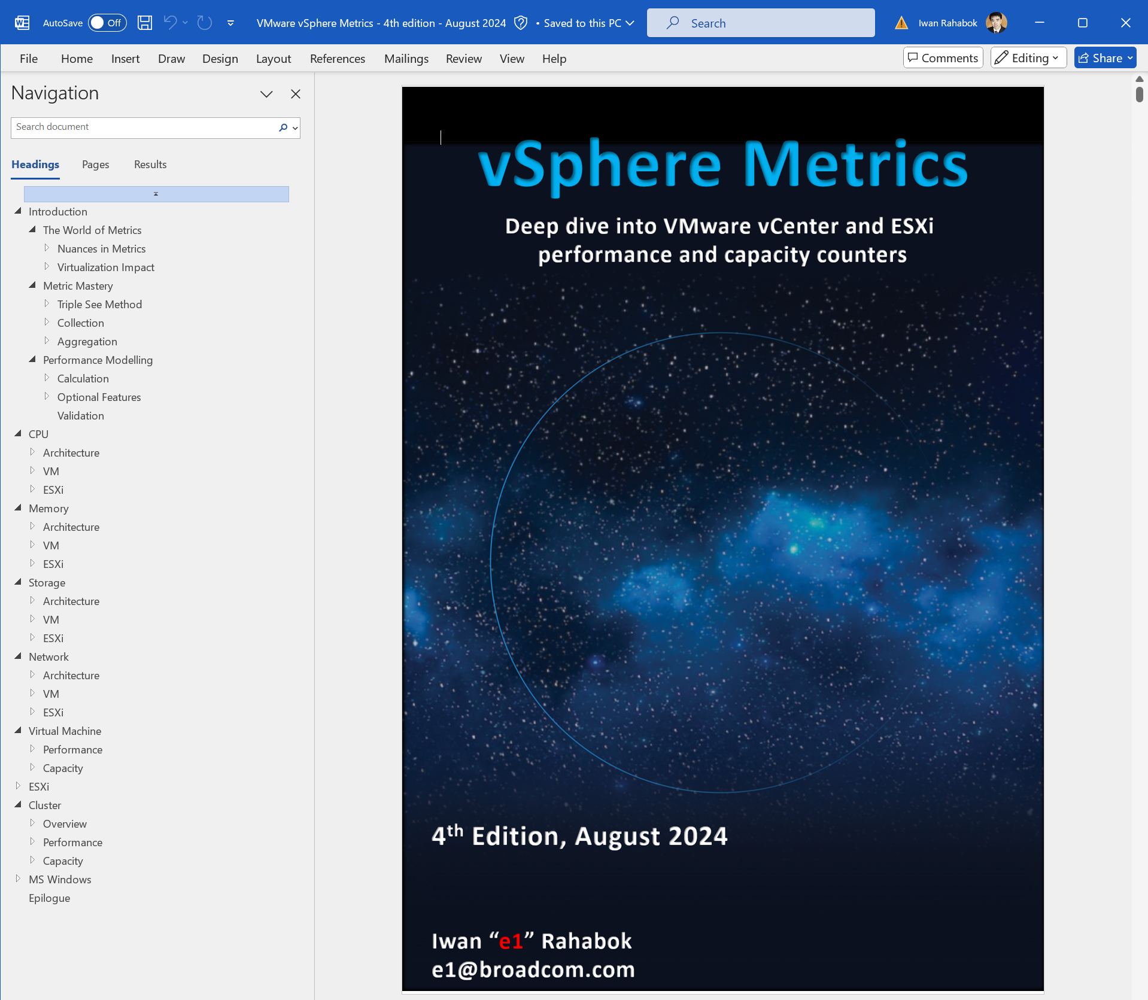The image size is (1148, 1000).
Task: Open the Design ribbon tab
Action: click(220, 59)
